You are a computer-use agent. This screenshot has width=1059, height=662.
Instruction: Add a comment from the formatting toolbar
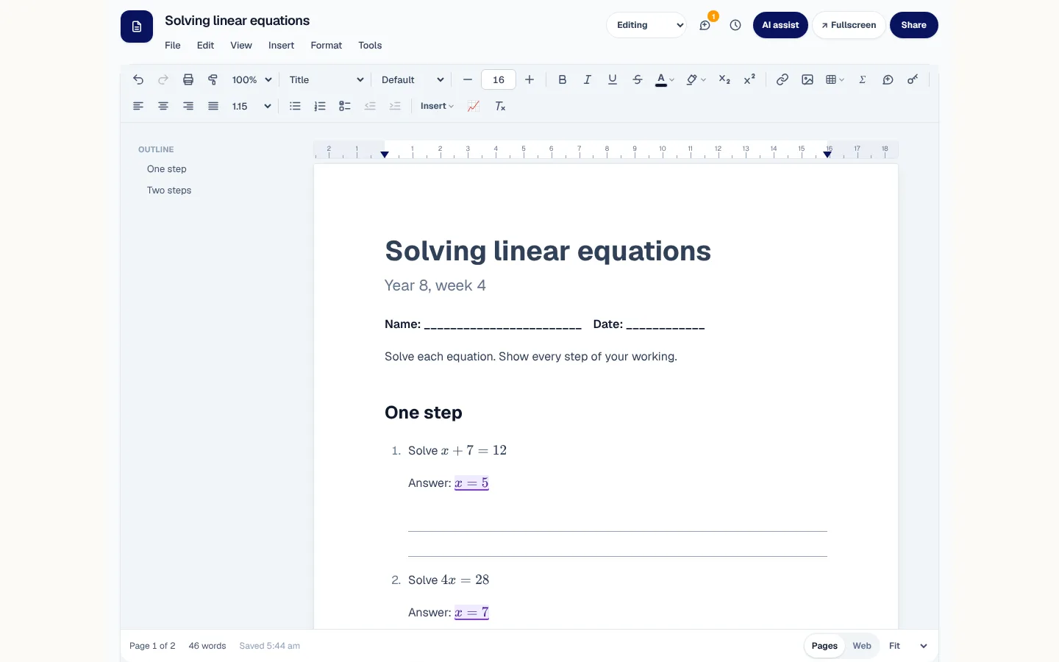(888, 79)
